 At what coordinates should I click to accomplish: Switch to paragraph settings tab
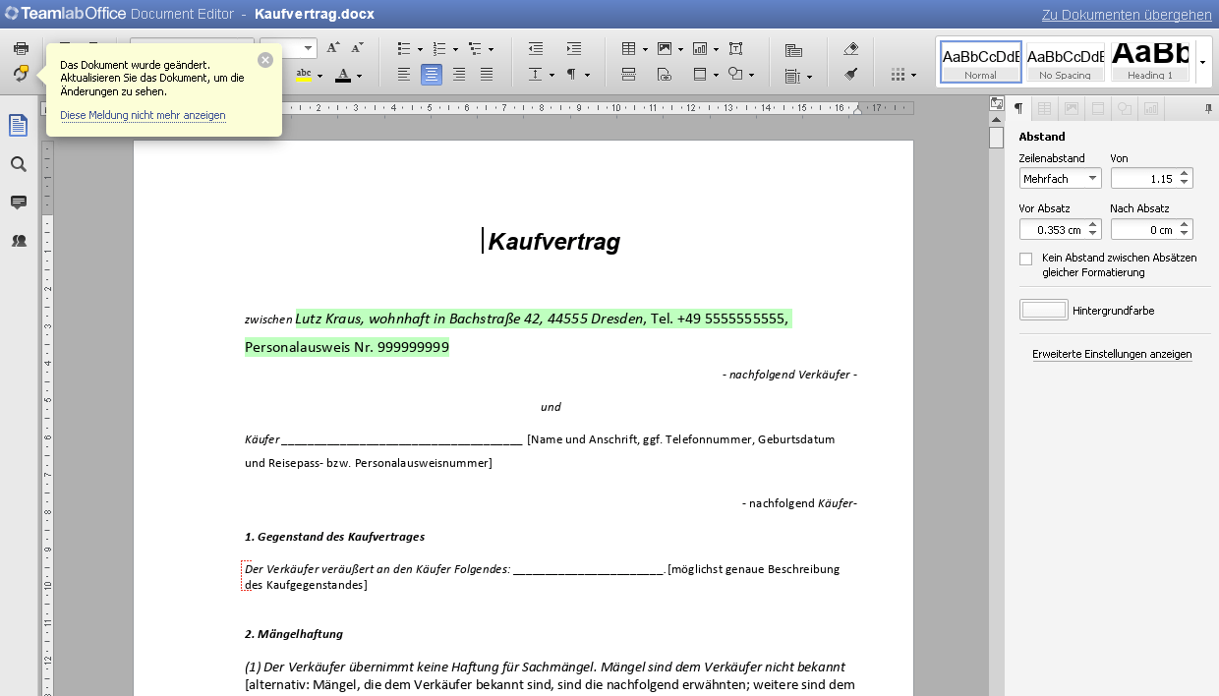(1019, 108)
